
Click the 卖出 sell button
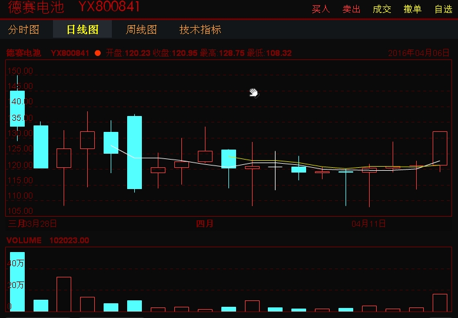pos(351,9)
